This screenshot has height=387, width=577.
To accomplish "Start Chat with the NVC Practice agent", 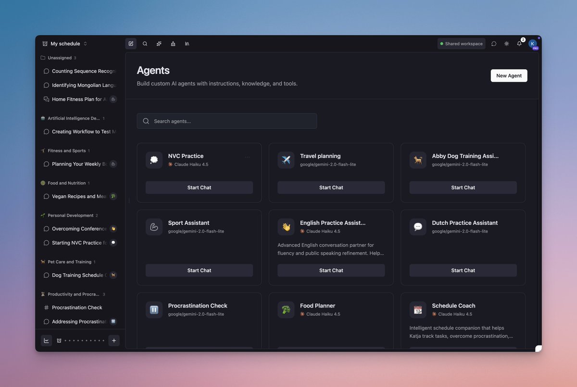I will [199, 187].
